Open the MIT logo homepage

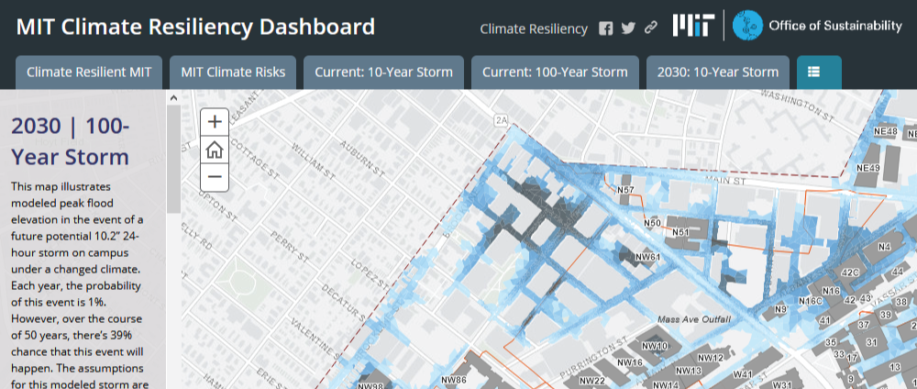pyautogui.click(x=693, y=26)
